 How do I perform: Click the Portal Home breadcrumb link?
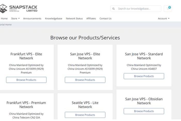[x=6, y=25]
